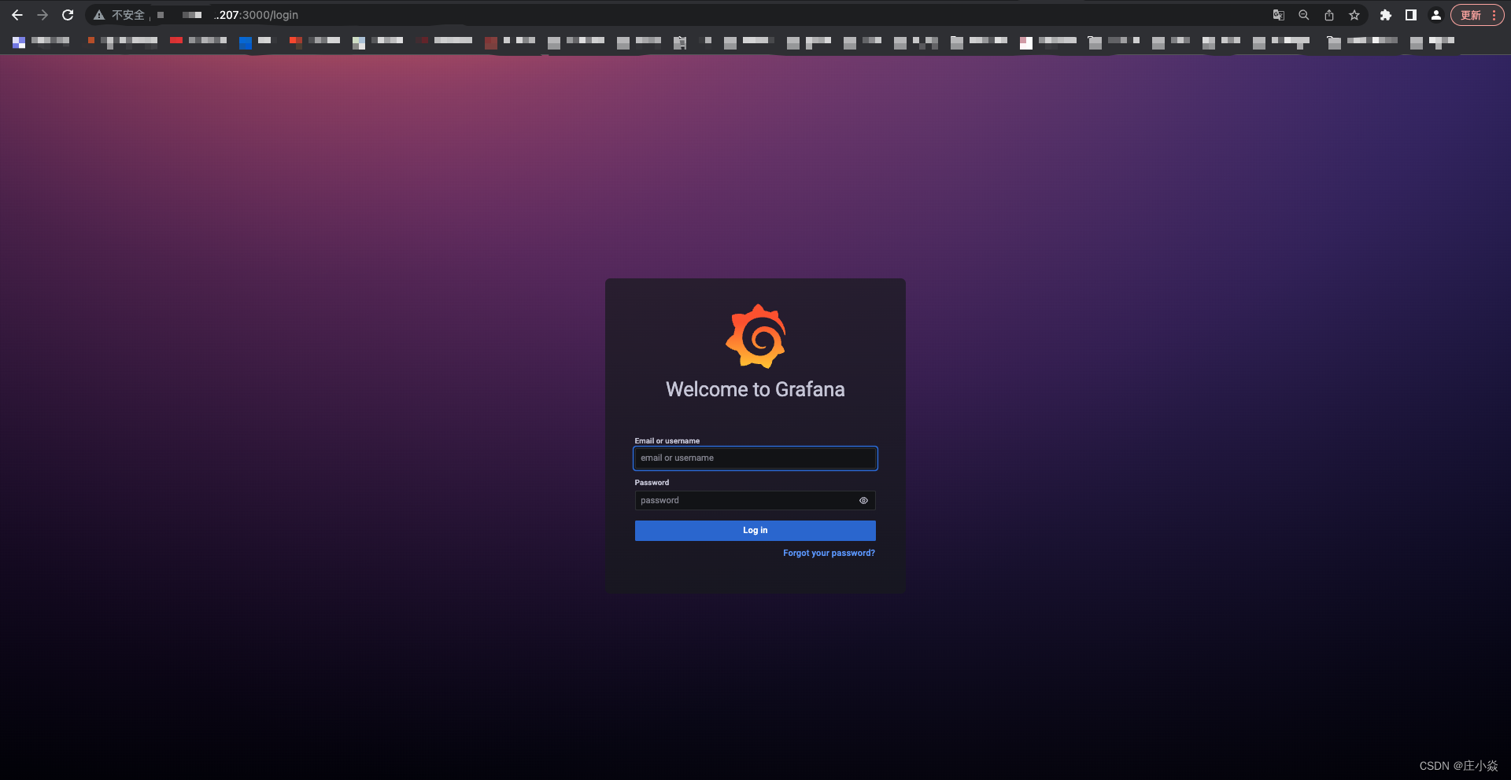
Task: Open the profile avatar icon
Action: point(1436,15)
